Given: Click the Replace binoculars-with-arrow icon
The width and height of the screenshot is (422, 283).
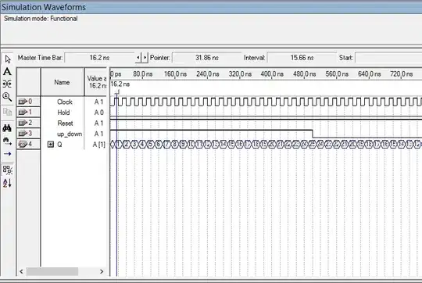Looking at the screenshot, I should coord(8,141).
